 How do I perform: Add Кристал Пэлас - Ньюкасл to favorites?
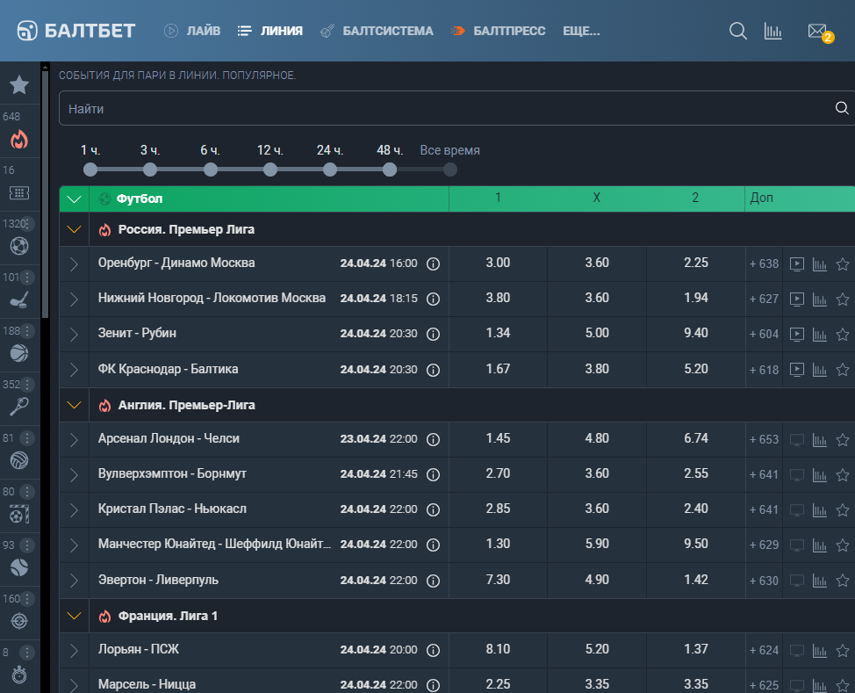click(843, 509)
